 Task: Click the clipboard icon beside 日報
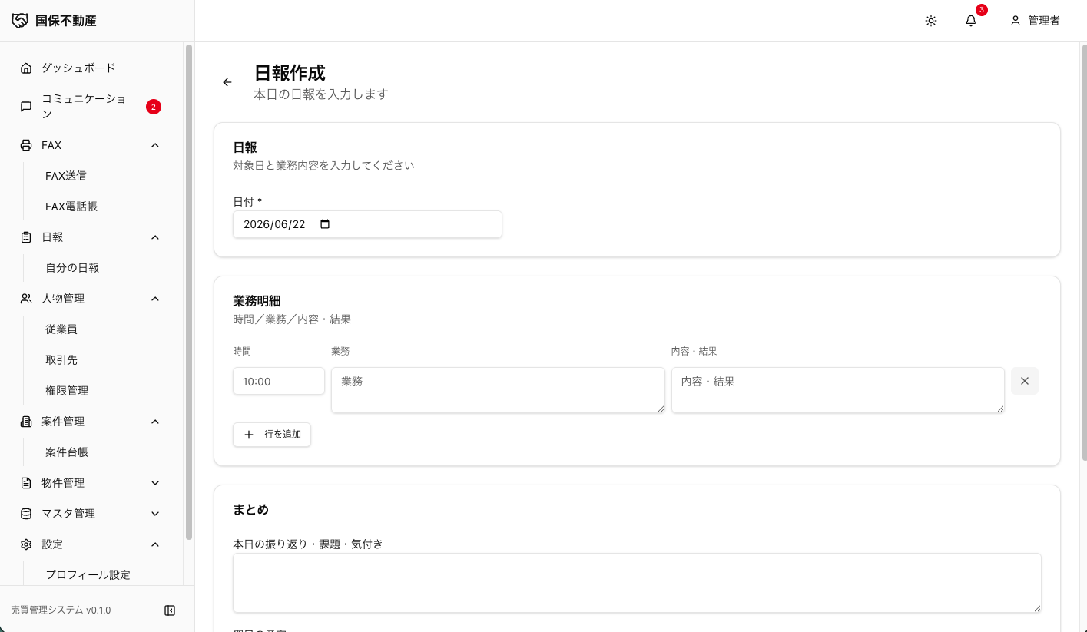pyautogui.click(x=26, y=237)
